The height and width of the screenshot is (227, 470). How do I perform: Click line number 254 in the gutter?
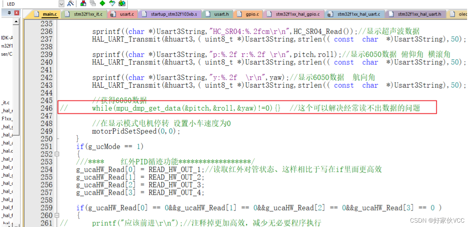tap(46, 169)
